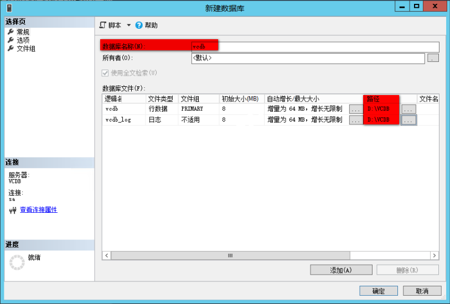Click the 文件名 column header

point(428,99)
